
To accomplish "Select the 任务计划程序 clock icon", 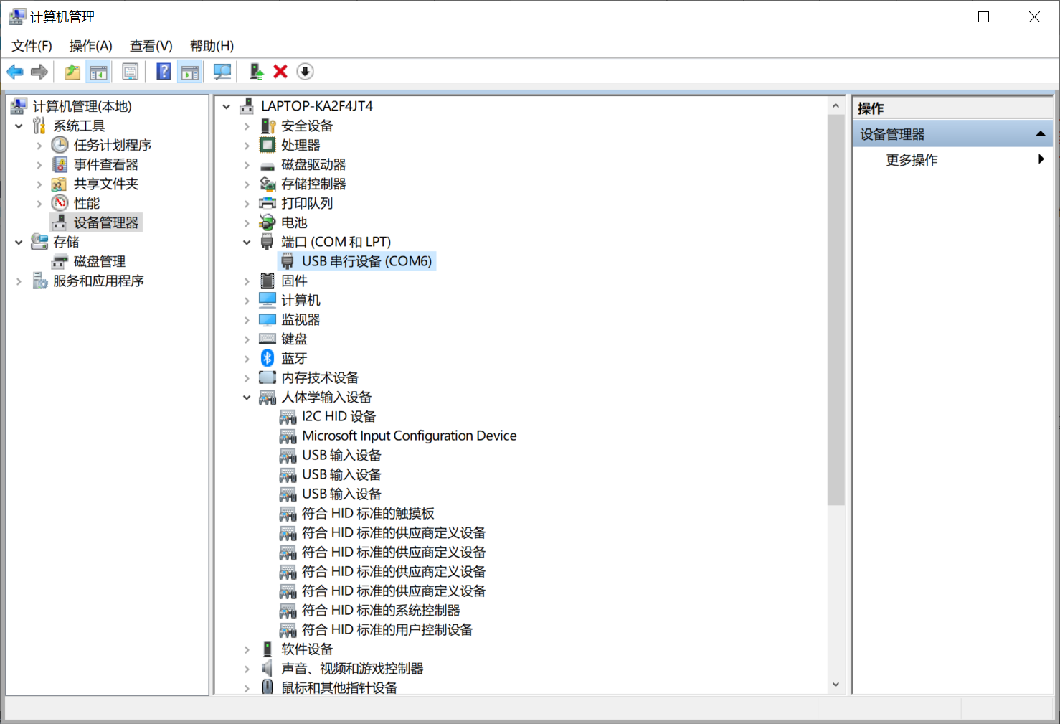I will pos(60,145).
